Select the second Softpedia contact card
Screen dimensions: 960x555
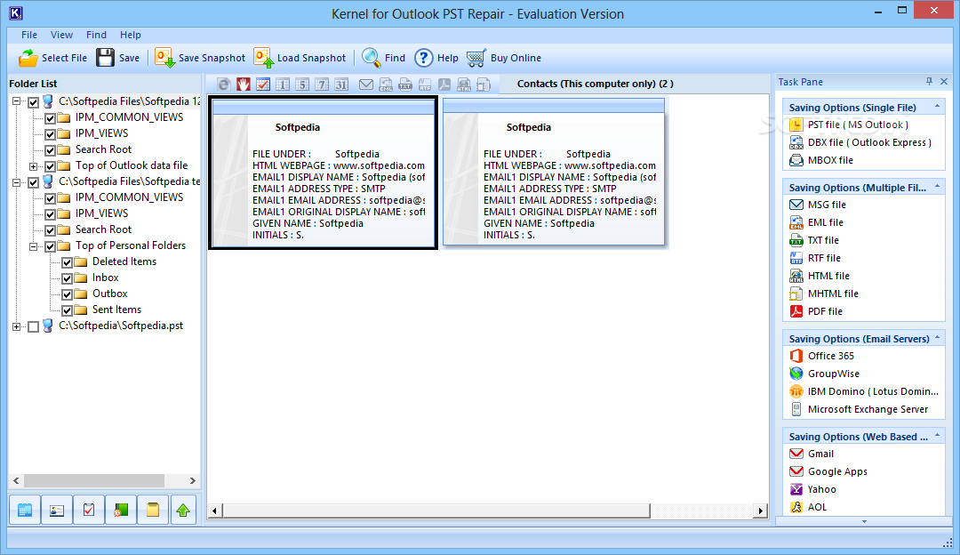pos(554,173)
